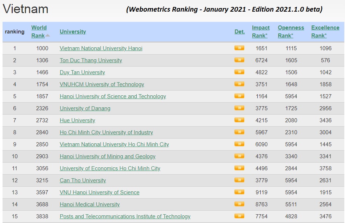Open details icon in Duy Tan University row

[239, 72]
